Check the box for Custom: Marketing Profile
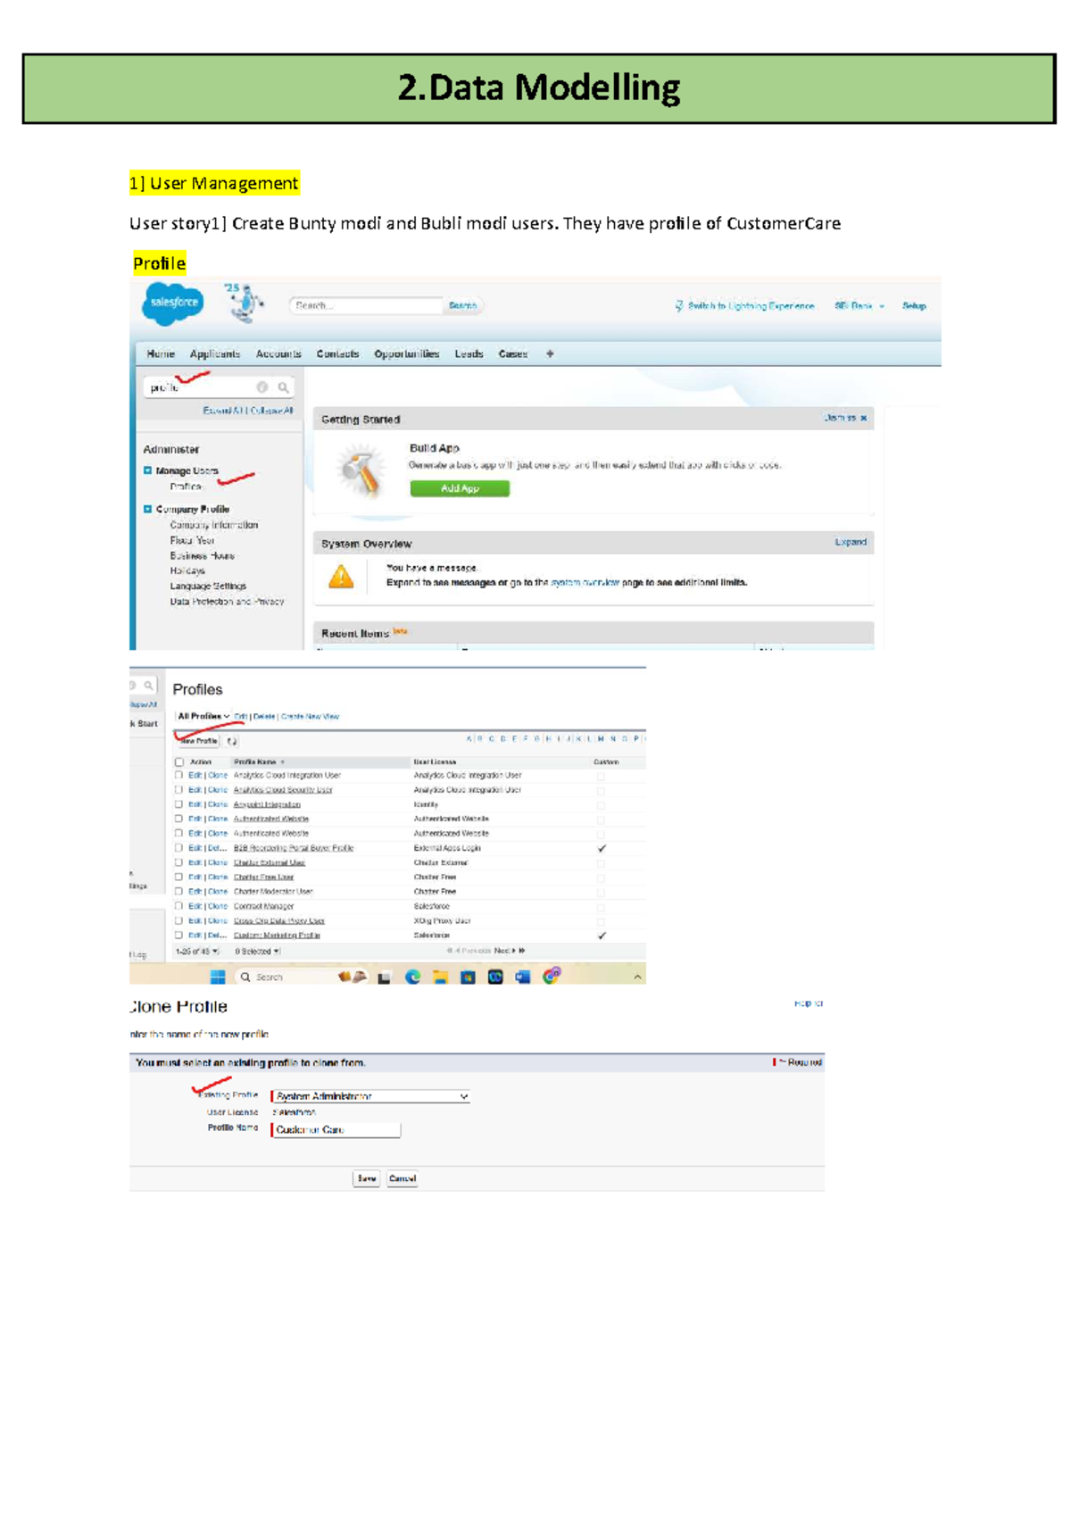This screenshot has height=1514, width=1071. (178, 936)
